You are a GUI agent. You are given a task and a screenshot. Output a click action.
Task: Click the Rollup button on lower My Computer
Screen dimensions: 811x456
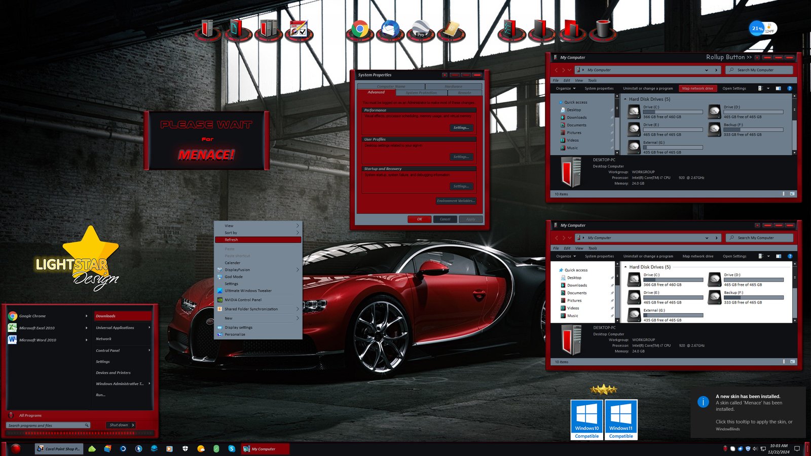click(x=757, y=225)
